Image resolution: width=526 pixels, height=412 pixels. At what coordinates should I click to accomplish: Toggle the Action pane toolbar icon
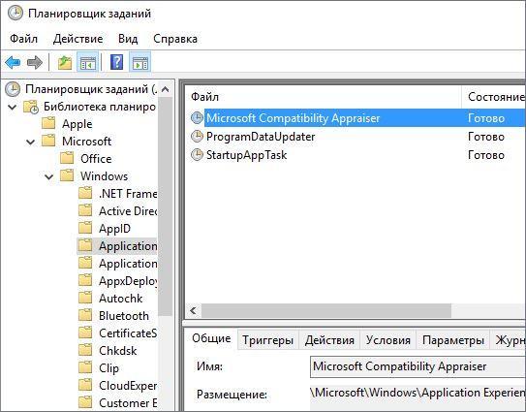pos(140,62)
